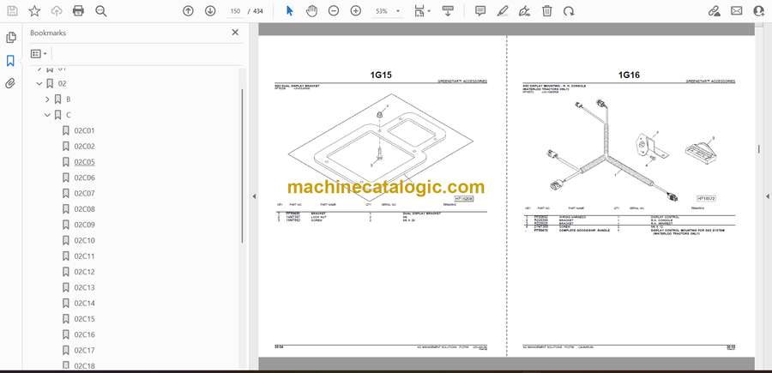Screen dimensions: 772x373
Task: Go to previous page arrow
Action: [188, 11]
